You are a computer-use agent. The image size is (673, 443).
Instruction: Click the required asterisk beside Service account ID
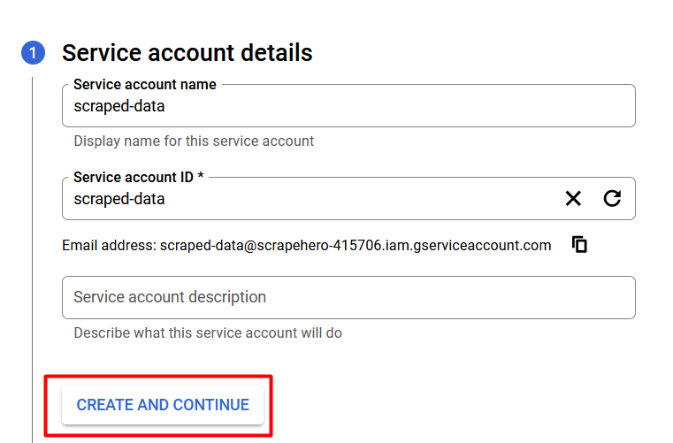201,175
